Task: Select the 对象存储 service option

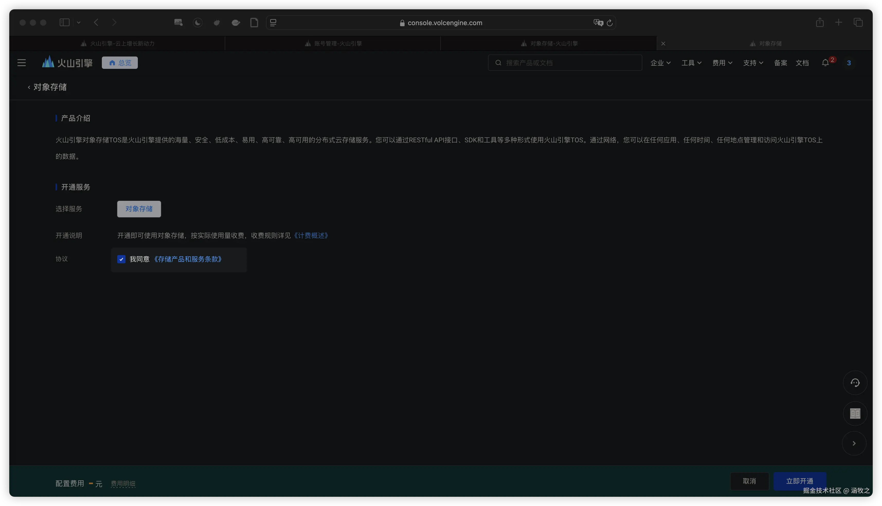Action: pyautogui.click(x=139, y=209)
